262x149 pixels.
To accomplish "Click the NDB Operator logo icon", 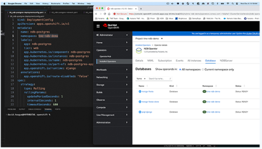I will [139, 50].
